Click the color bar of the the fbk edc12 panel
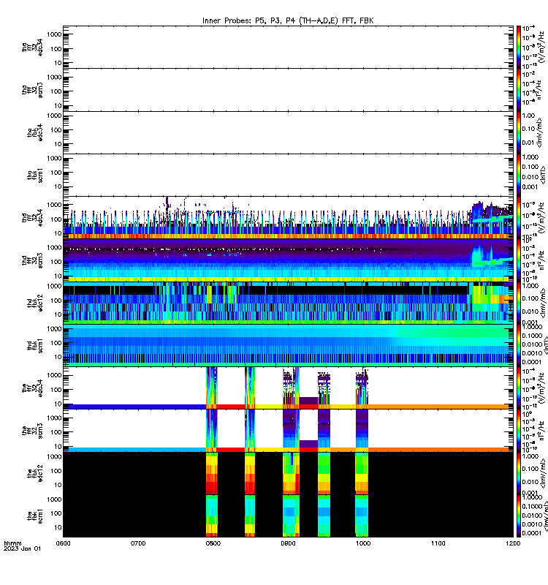Screen dimensions: 548x585 click(519, 473)
